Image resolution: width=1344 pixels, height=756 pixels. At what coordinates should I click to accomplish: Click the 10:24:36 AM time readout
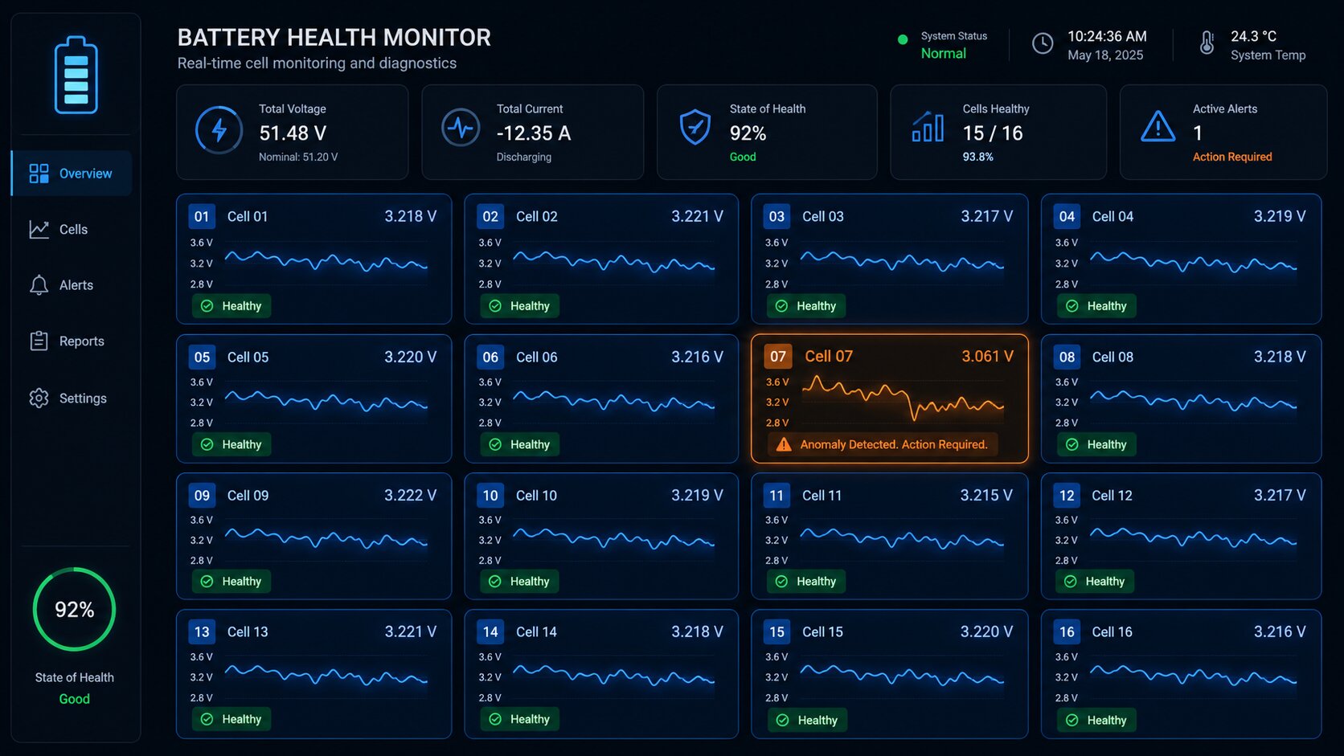pyautogui.click(x=1107, y=36)
